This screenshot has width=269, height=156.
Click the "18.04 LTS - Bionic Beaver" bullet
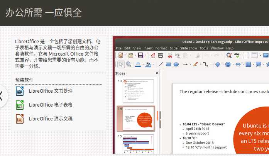[x=204, y=124]
